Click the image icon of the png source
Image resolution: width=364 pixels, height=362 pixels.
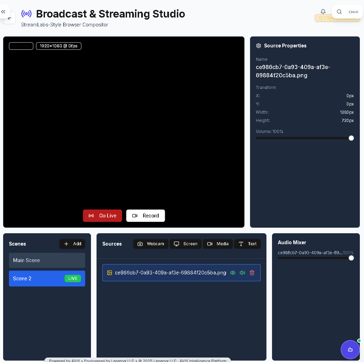tap(110, 273)
